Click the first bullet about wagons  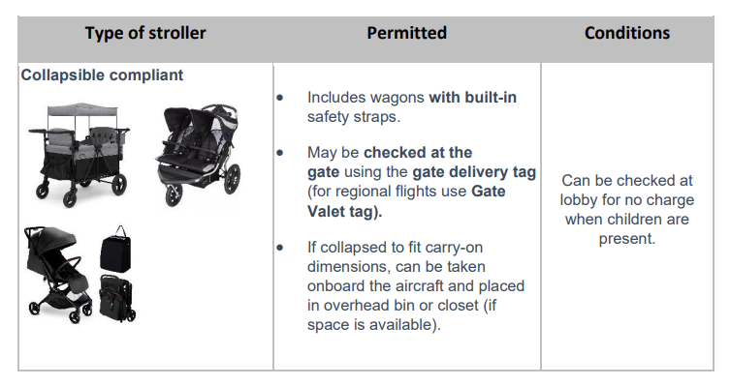(x=280, y=98)
